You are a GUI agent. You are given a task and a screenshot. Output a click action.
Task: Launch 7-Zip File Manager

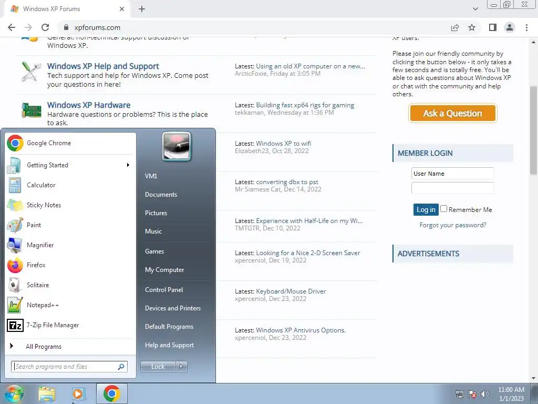coord(71,325)
